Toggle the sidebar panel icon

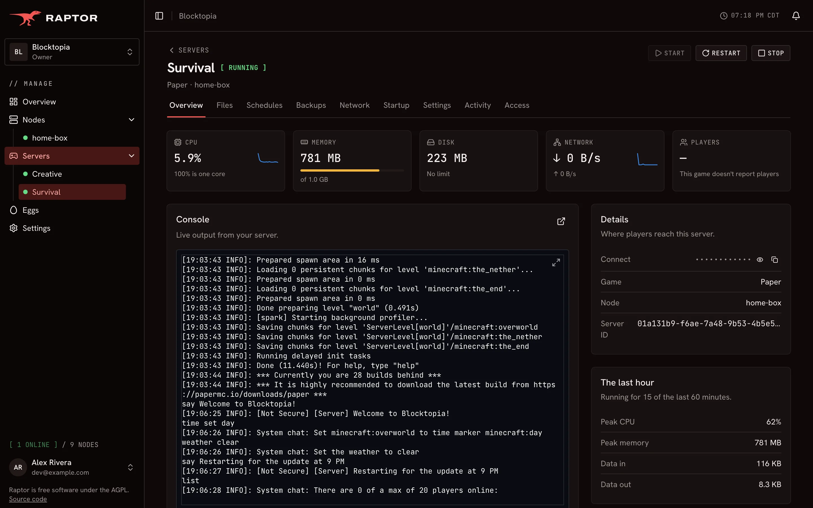click(159, 16)
